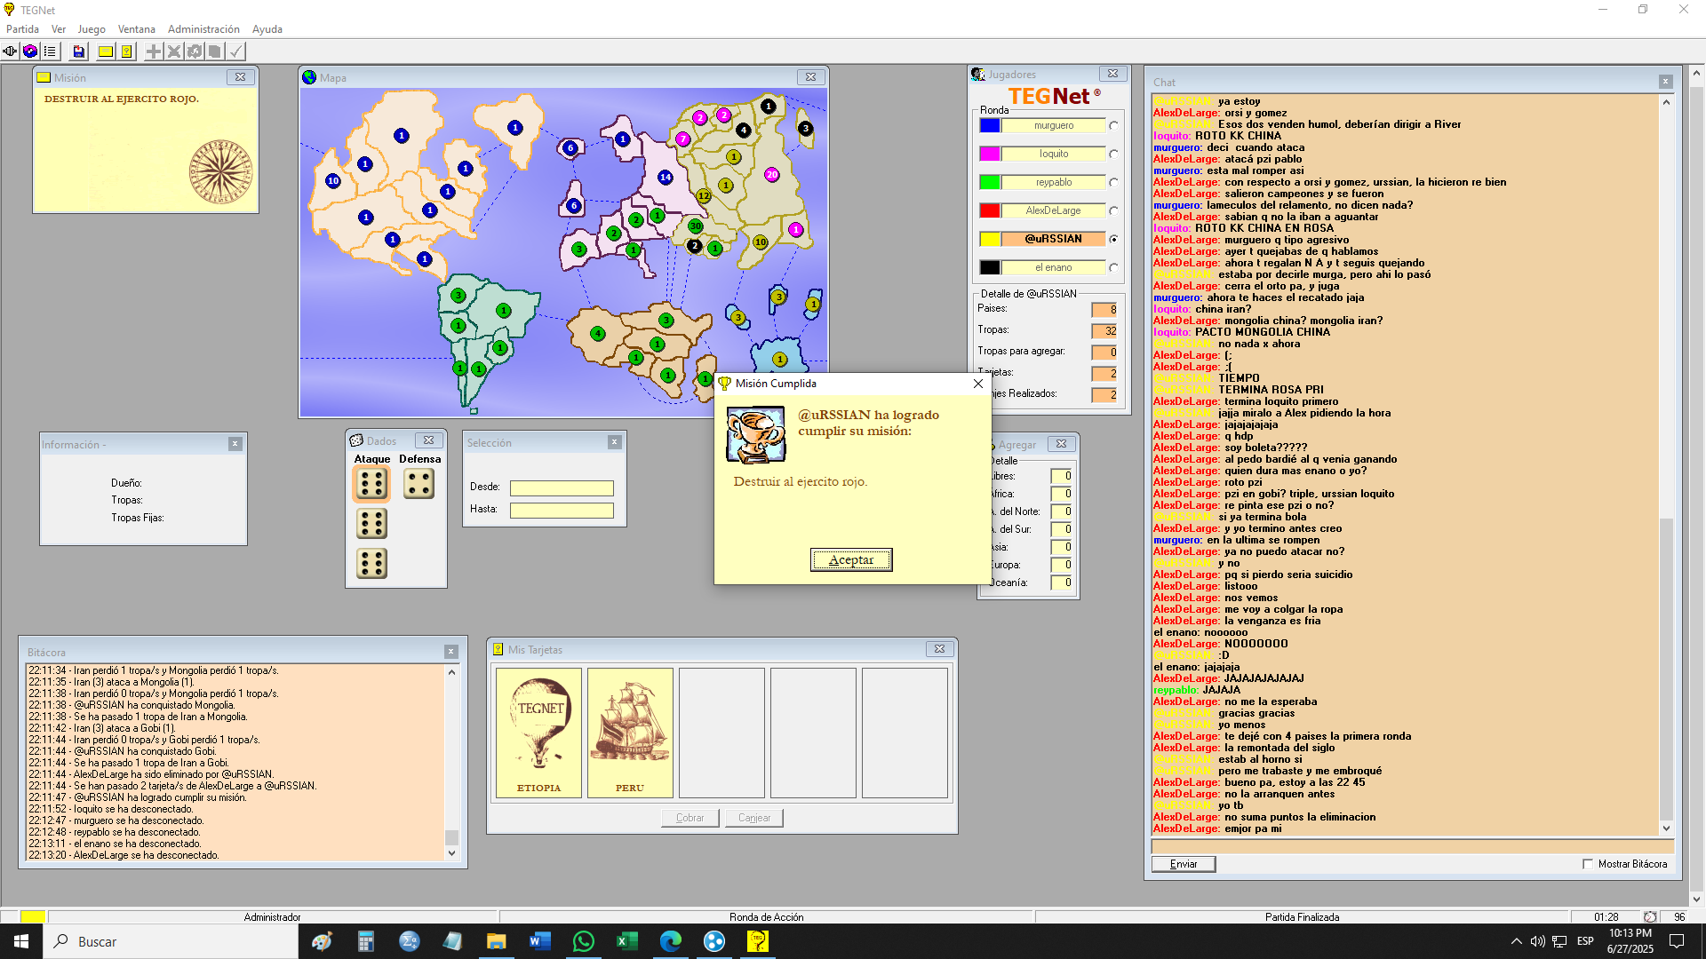Open the Juego menu

[92, 29]
